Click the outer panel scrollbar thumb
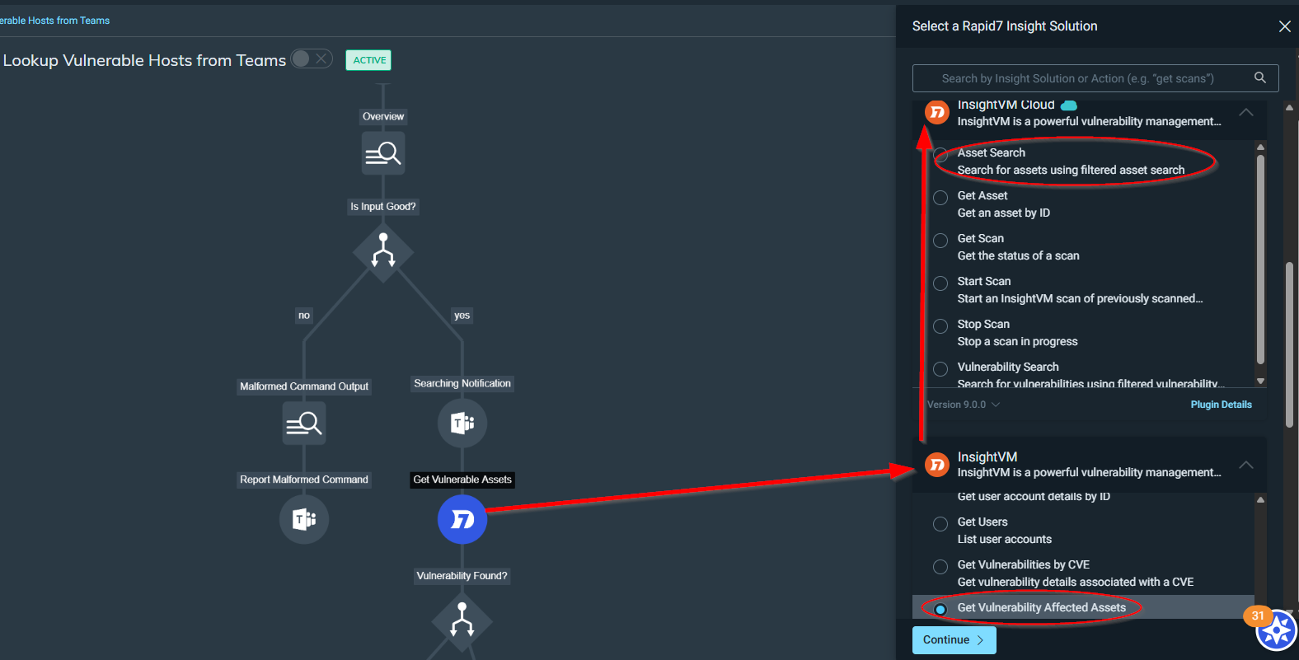1299x660 pixels. pyautogui.click(x=1289, y=344)
